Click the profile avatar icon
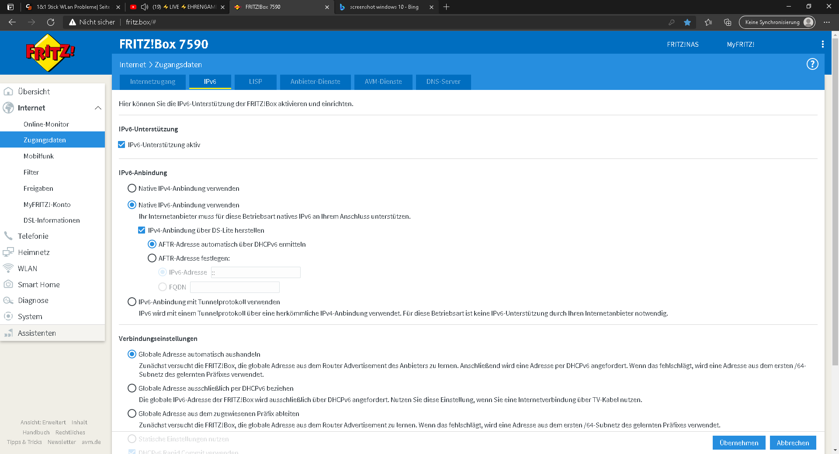Viewport: 839px width, 454px height. [809, 22]
